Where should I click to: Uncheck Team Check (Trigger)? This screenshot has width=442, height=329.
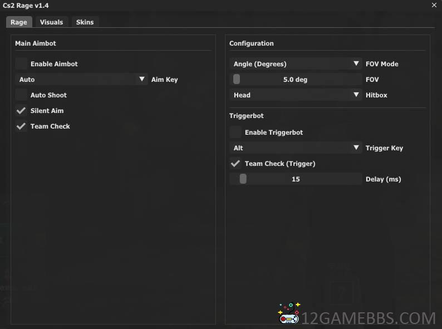[x=235, y=164]
